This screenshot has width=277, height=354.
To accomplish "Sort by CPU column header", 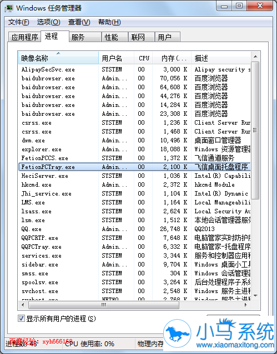I will click(x=143, y=58).
